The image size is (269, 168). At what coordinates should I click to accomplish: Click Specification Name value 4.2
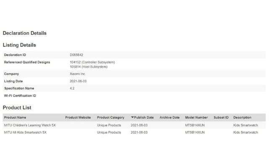72,88
